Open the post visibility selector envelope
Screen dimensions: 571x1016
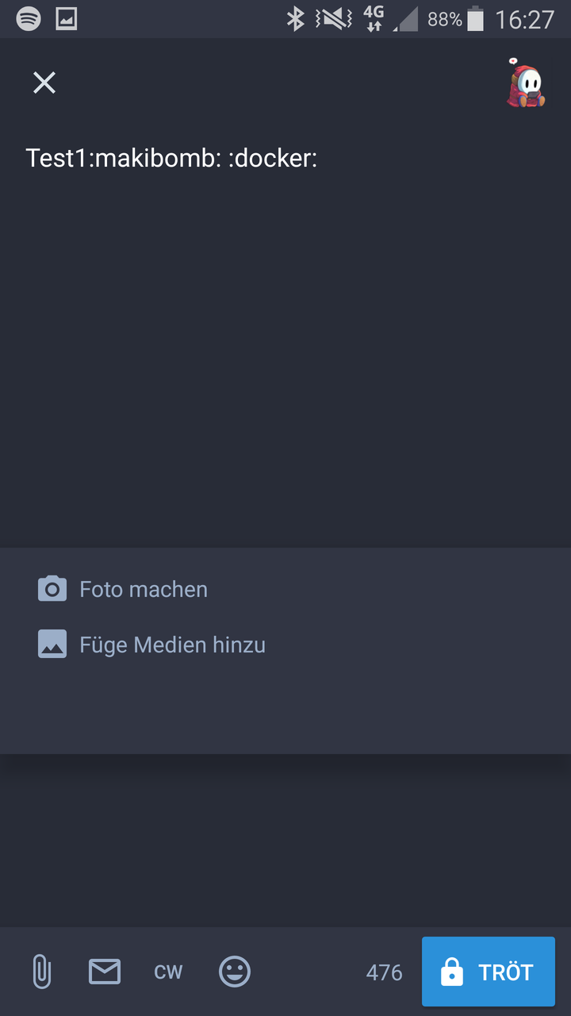coord(104,972)
